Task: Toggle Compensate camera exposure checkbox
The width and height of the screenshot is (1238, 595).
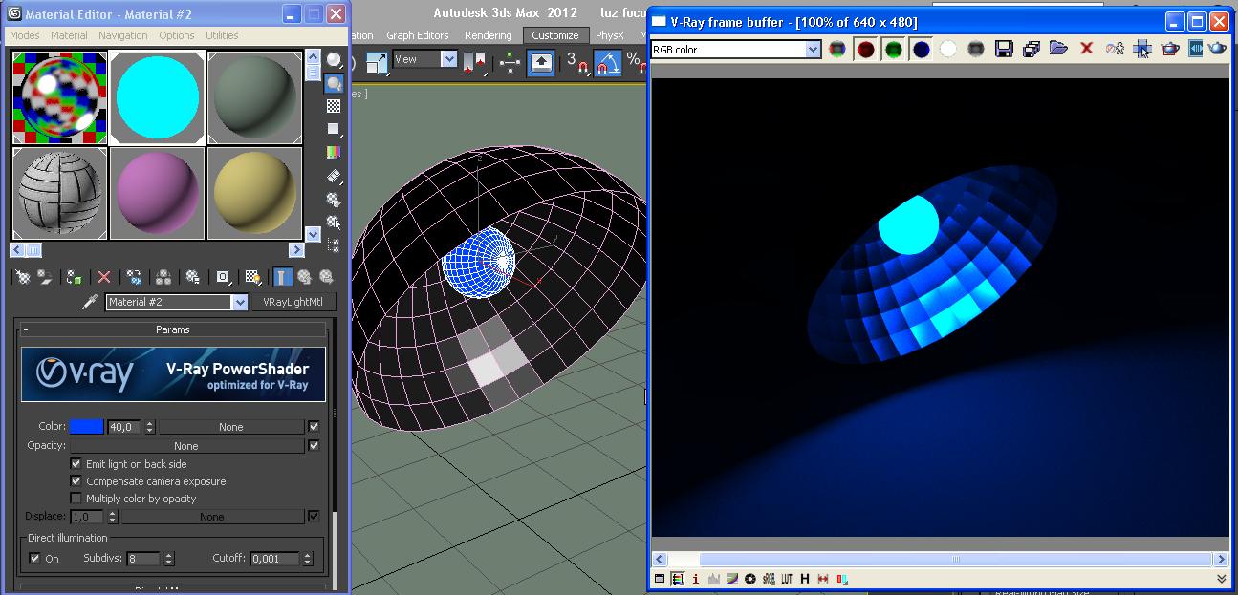Action: [76, 480]
